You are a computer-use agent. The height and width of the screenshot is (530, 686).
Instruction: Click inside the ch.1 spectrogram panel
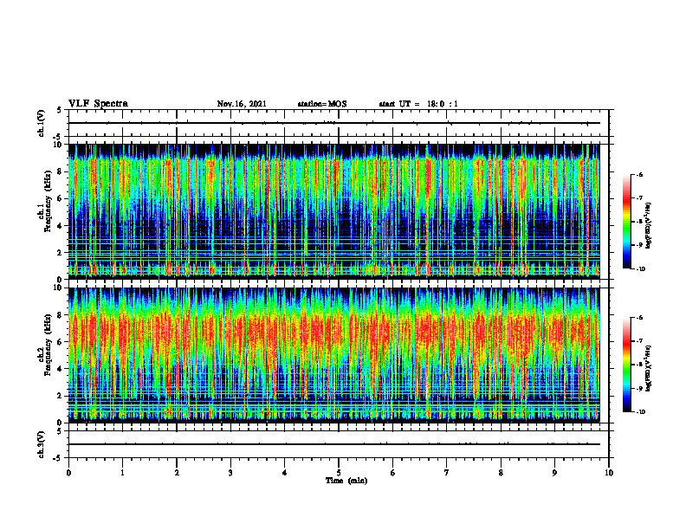click(x=334, y=211)
